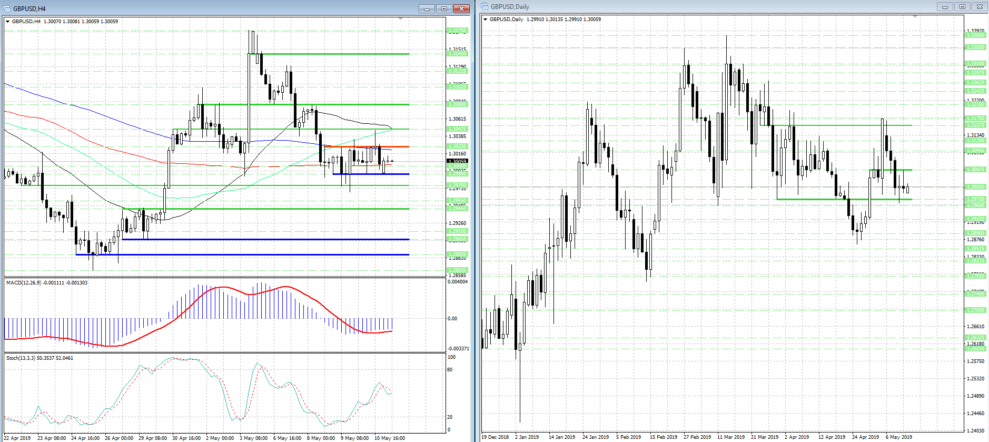Click the H4 chart shift triangle marker

(x=401, y=19)
